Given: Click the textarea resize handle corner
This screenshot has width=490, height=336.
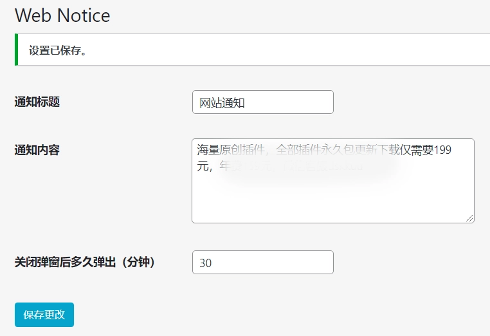Looking at the screenshot, I should (x=470, y=219).
